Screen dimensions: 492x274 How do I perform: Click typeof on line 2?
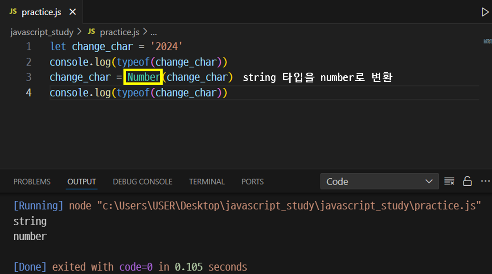[x=133, y=62]
